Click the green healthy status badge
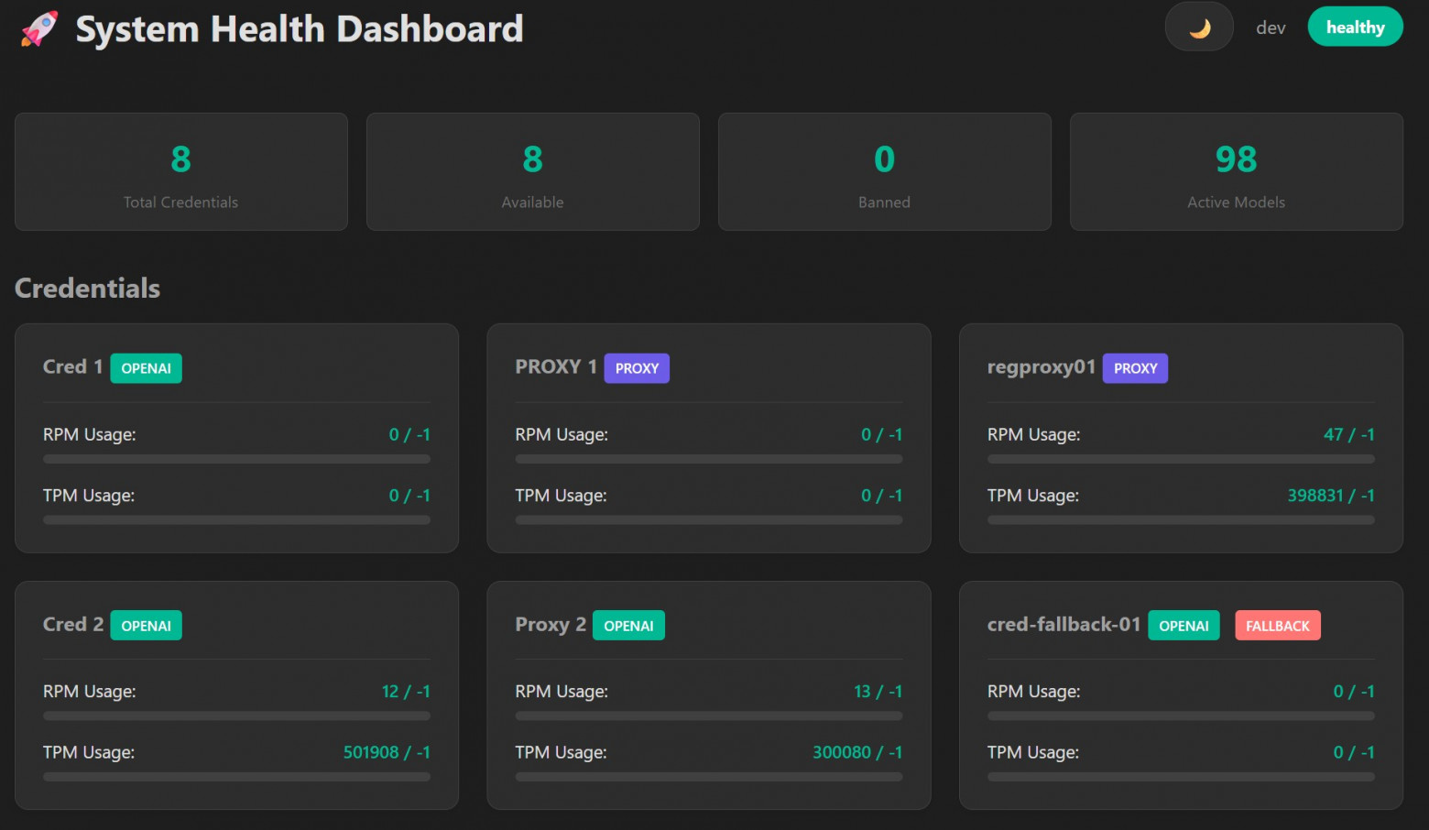Image resolution: width=1429 pixels, height=830 pixels. [1355, 27]
